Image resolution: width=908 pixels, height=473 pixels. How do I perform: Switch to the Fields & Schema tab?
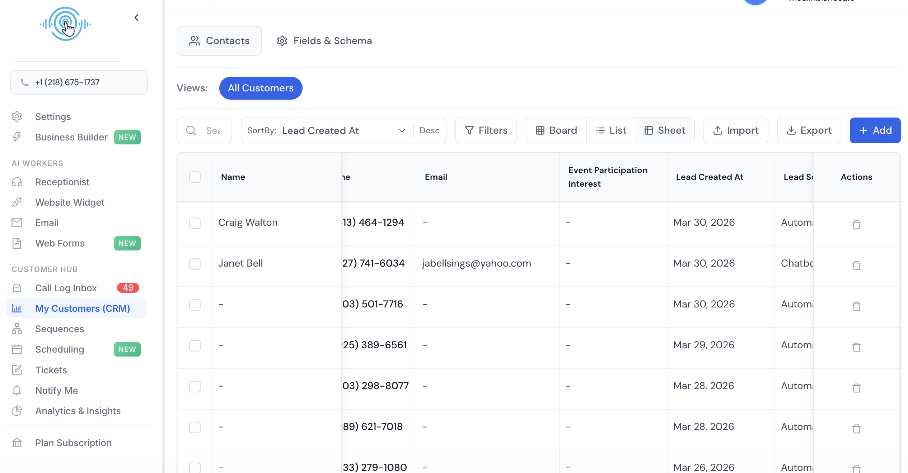click(324, 40)
